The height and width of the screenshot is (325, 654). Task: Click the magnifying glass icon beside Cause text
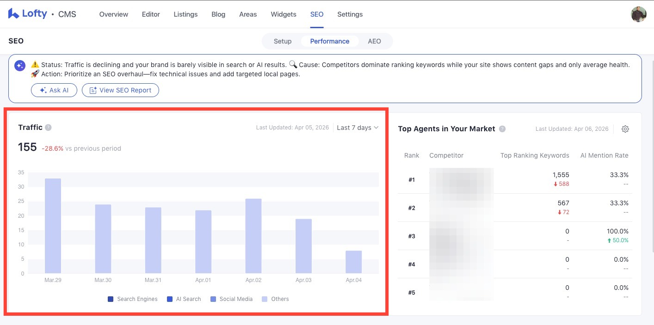coord(293,65)
